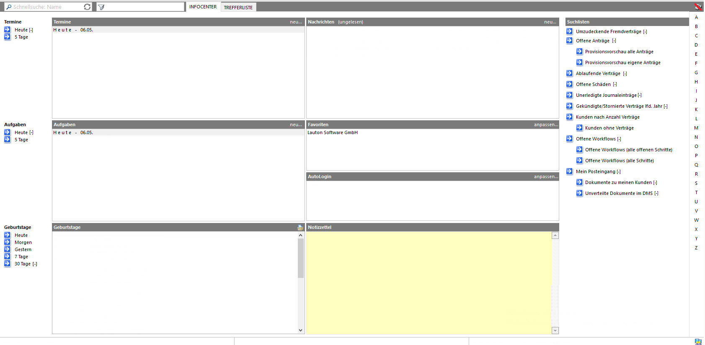Click the Geburtstage list scrollbar thumb
Screen dimensions: 705x345
pos(300,258)
